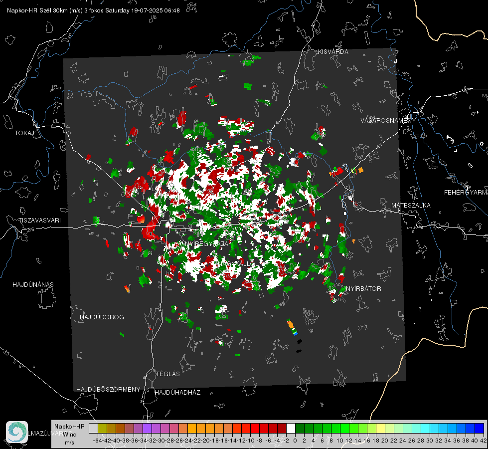The width and height of the screenshot is (488, 449).
Task: Click the HAJDÚNÁNÁS city label
Action: click(33, 285)
